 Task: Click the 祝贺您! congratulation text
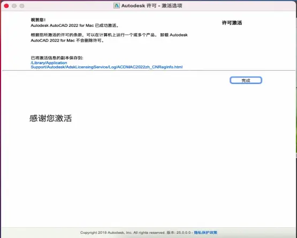38,20
